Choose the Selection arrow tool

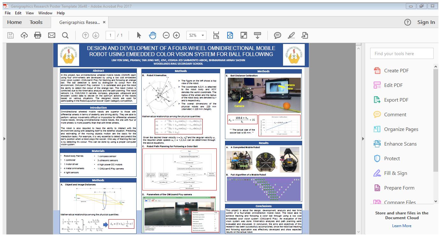click(139, 35)
